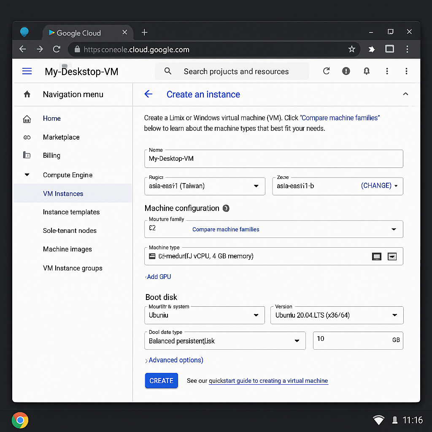This screenshot has width=432, height=432.
Task: Open the rightmost kebab menu in console header
Action: tap(406, 71)
